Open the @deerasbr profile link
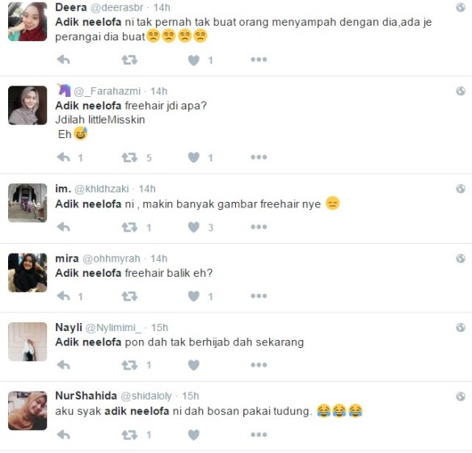 pos(117,7)
